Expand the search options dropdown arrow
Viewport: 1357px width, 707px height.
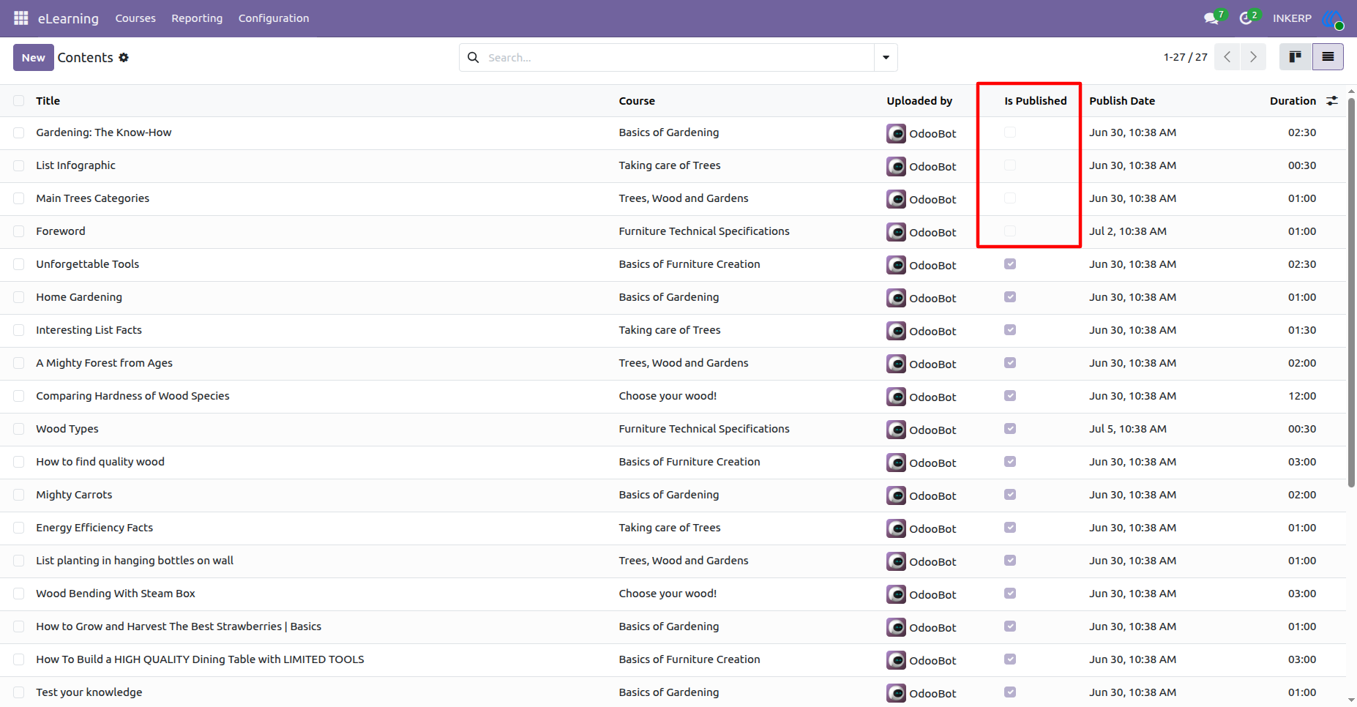(886, 57)
